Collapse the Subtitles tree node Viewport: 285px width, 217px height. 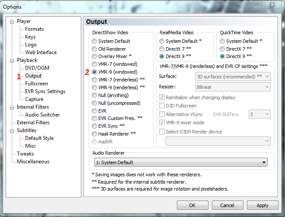12,131
